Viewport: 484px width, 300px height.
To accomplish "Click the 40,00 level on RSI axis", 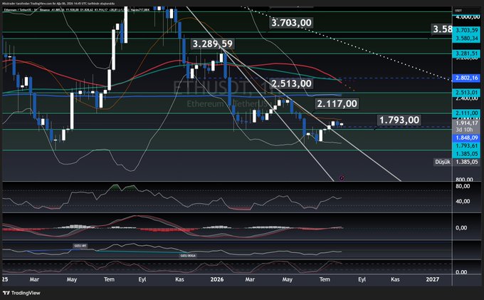I will 463,202.
